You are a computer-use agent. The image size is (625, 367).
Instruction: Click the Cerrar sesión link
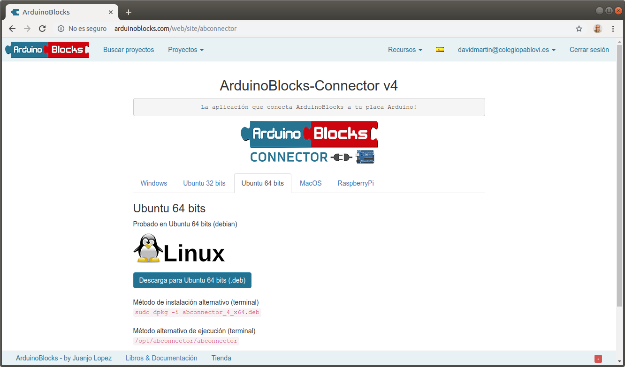(589, 49)
